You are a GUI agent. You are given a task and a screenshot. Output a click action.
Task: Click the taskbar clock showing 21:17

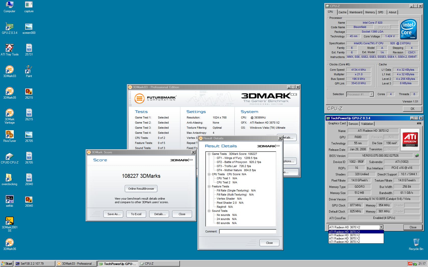coord(422,264)
